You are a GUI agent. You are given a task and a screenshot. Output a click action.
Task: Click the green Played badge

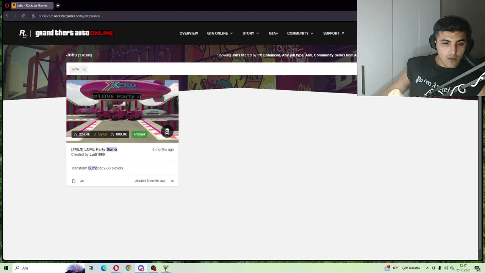[x=139, y=134]
